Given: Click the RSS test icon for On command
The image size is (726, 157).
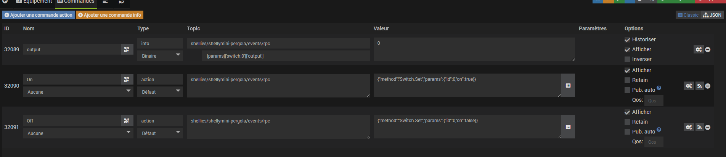Looking at the screenshot, I should tap(699, 86).
